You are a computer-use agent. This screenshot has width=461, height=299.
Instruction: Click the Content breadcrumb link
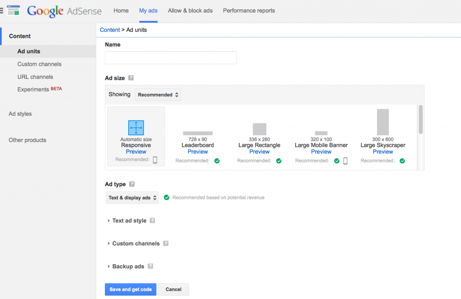point(110,30)
